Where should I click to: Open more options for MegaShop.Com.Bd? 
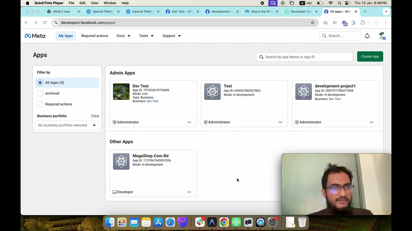tap(189, 192)
